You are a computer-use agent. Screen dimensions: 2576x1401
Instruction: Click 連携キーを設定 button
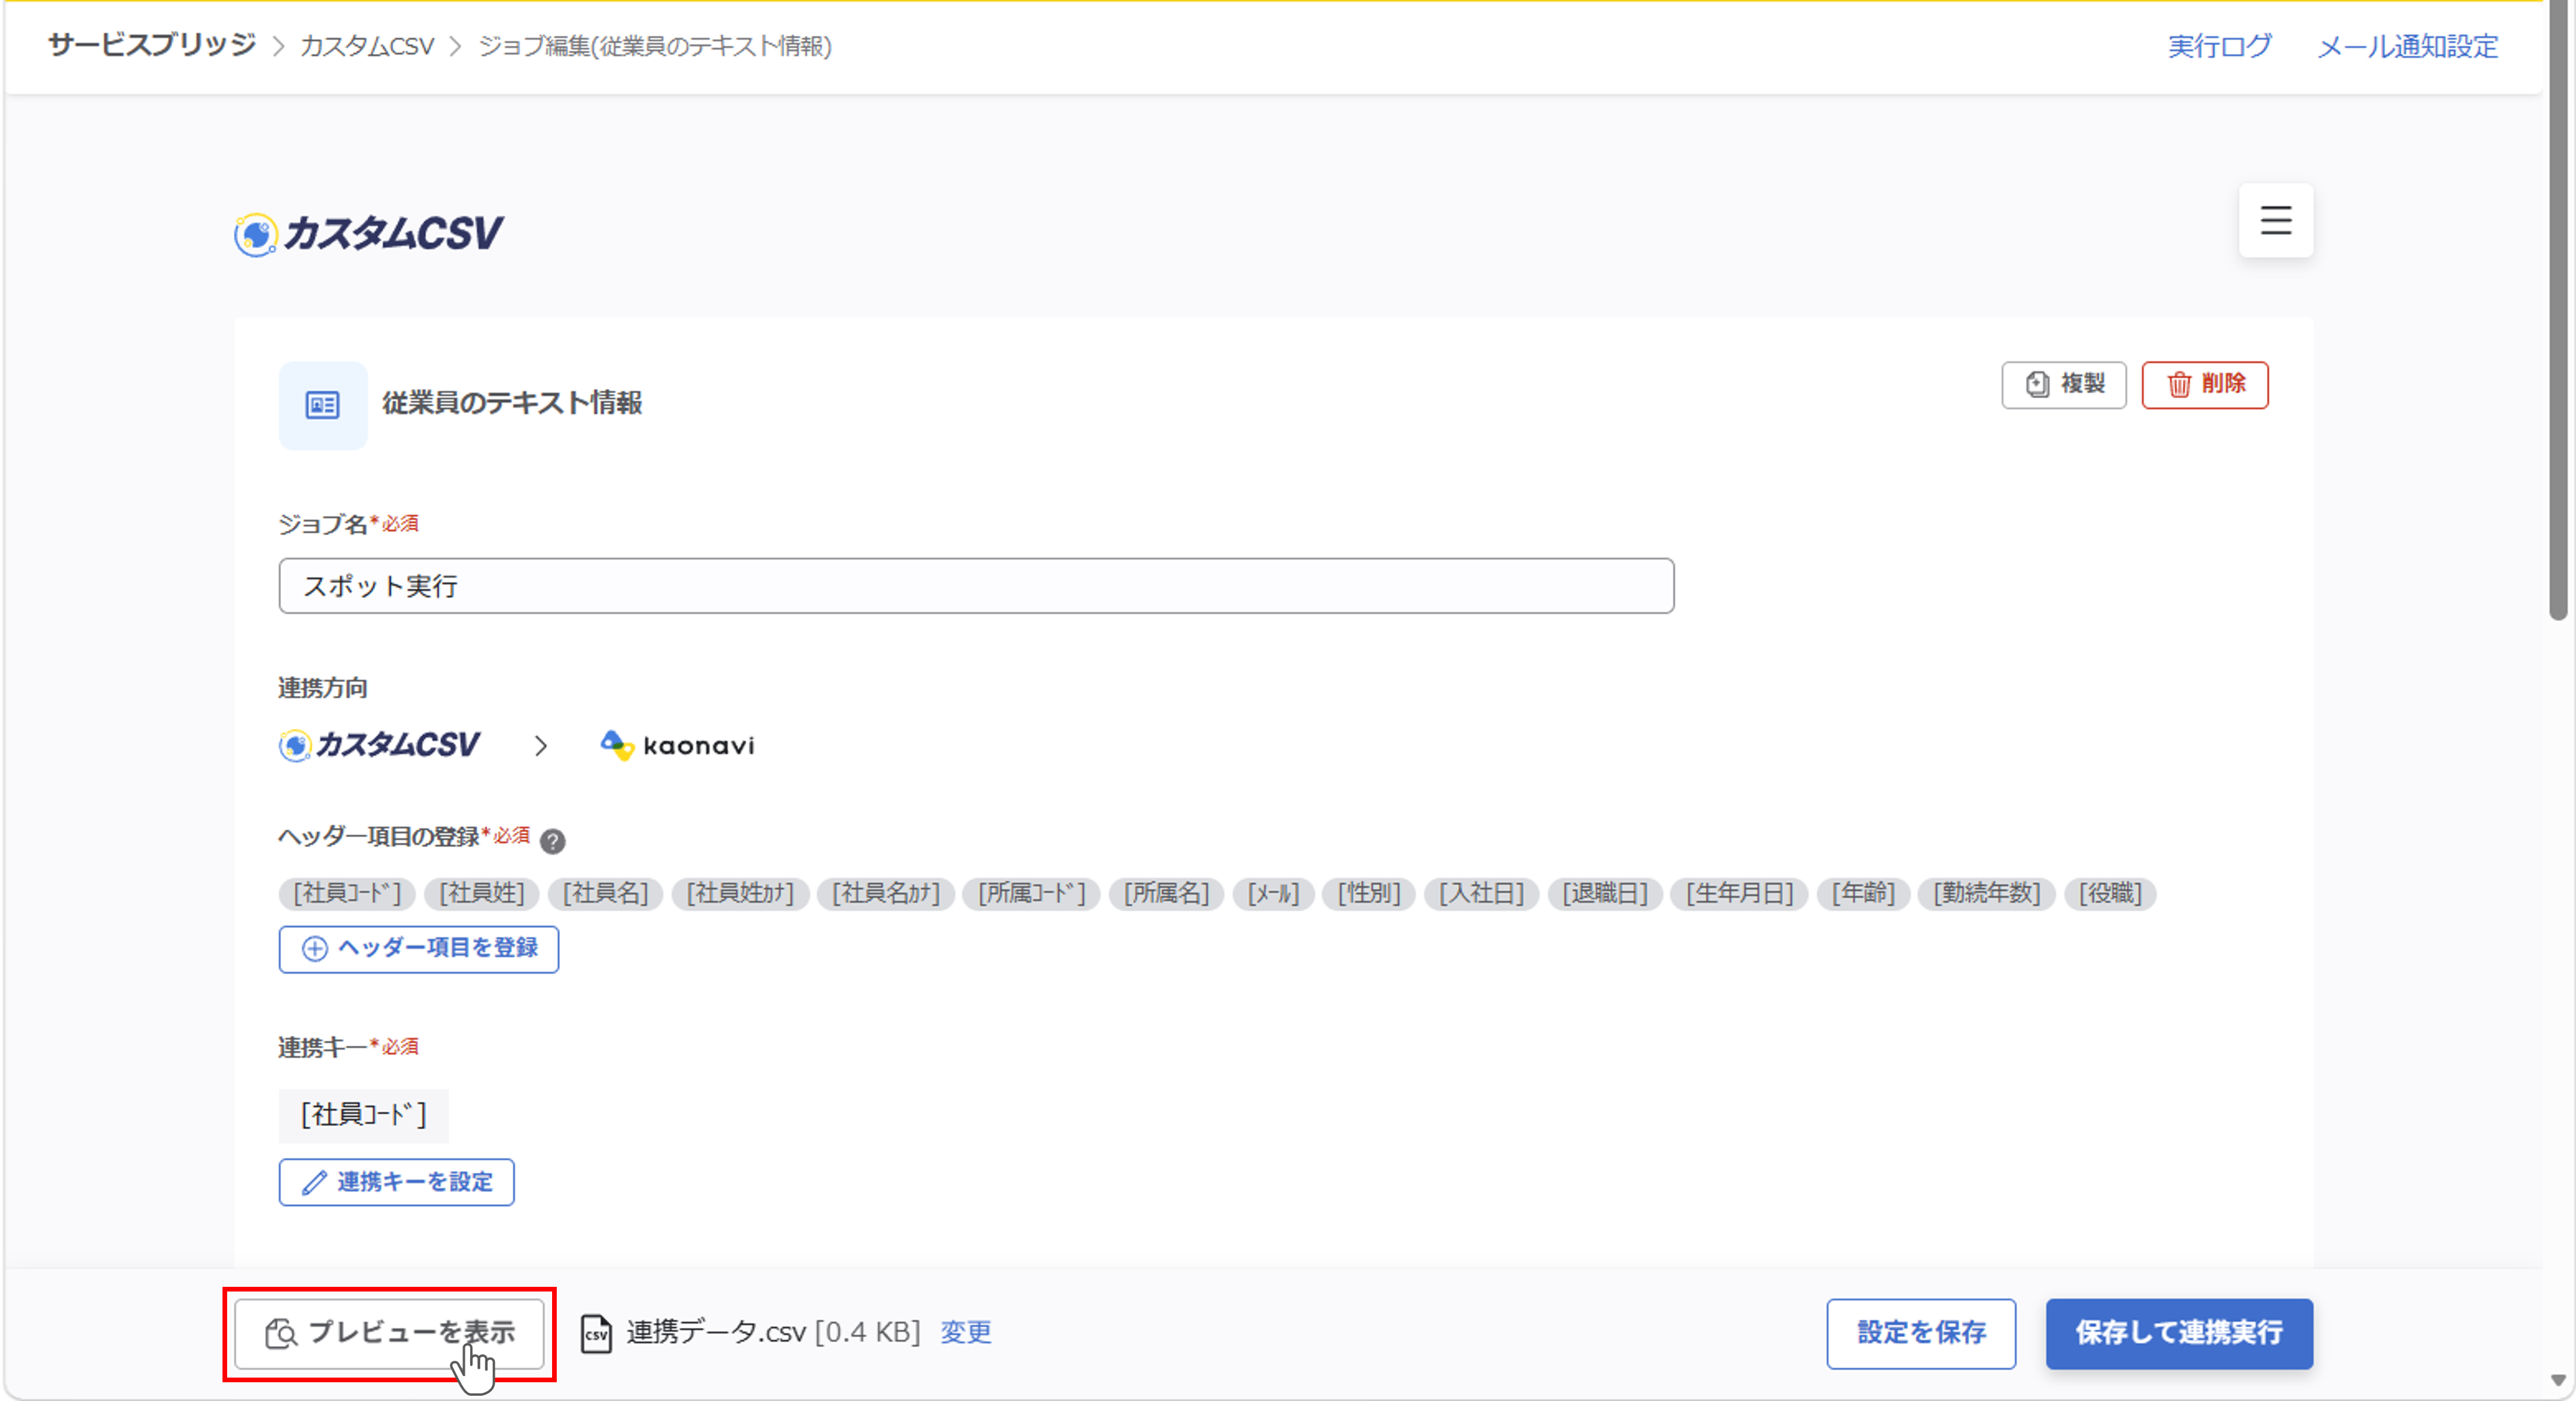click(396, 1182)
